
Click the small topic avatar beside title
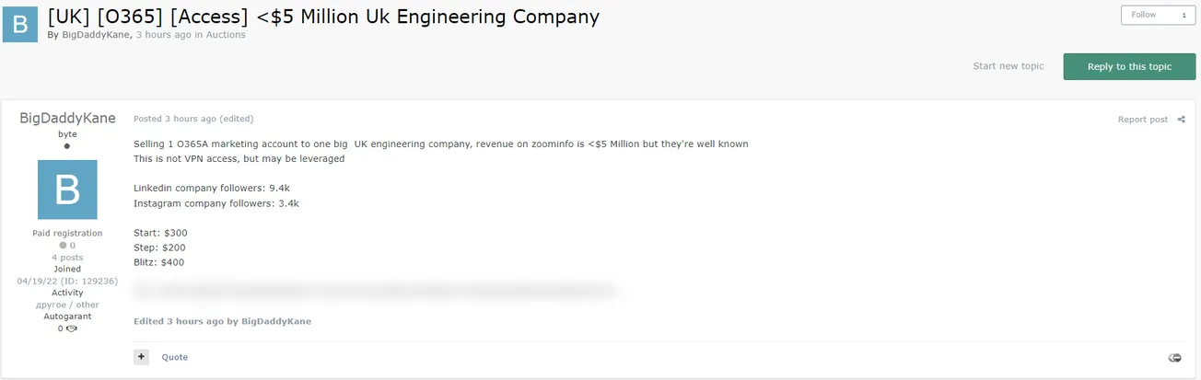pyautogui.click(x=20, y=24)
